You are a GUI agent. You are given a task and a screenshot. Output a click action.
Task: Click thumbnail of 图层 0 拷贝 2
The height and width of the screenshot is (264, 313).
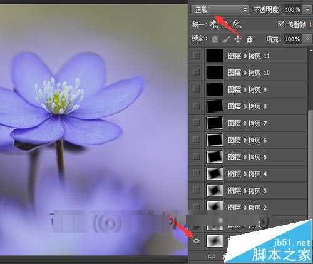coord(215,206)
